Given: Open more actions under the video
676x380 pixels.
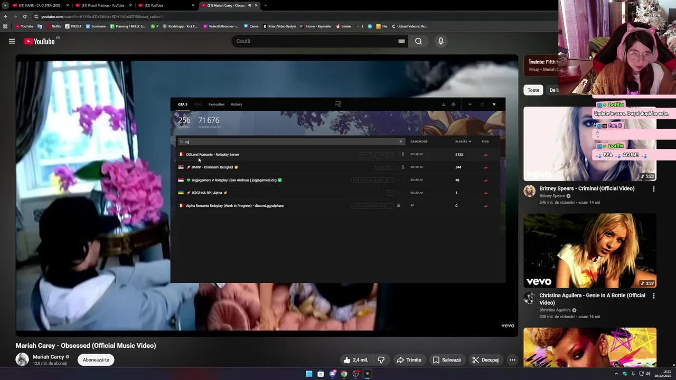Looking at the screenshot, I should pos(512,360).
